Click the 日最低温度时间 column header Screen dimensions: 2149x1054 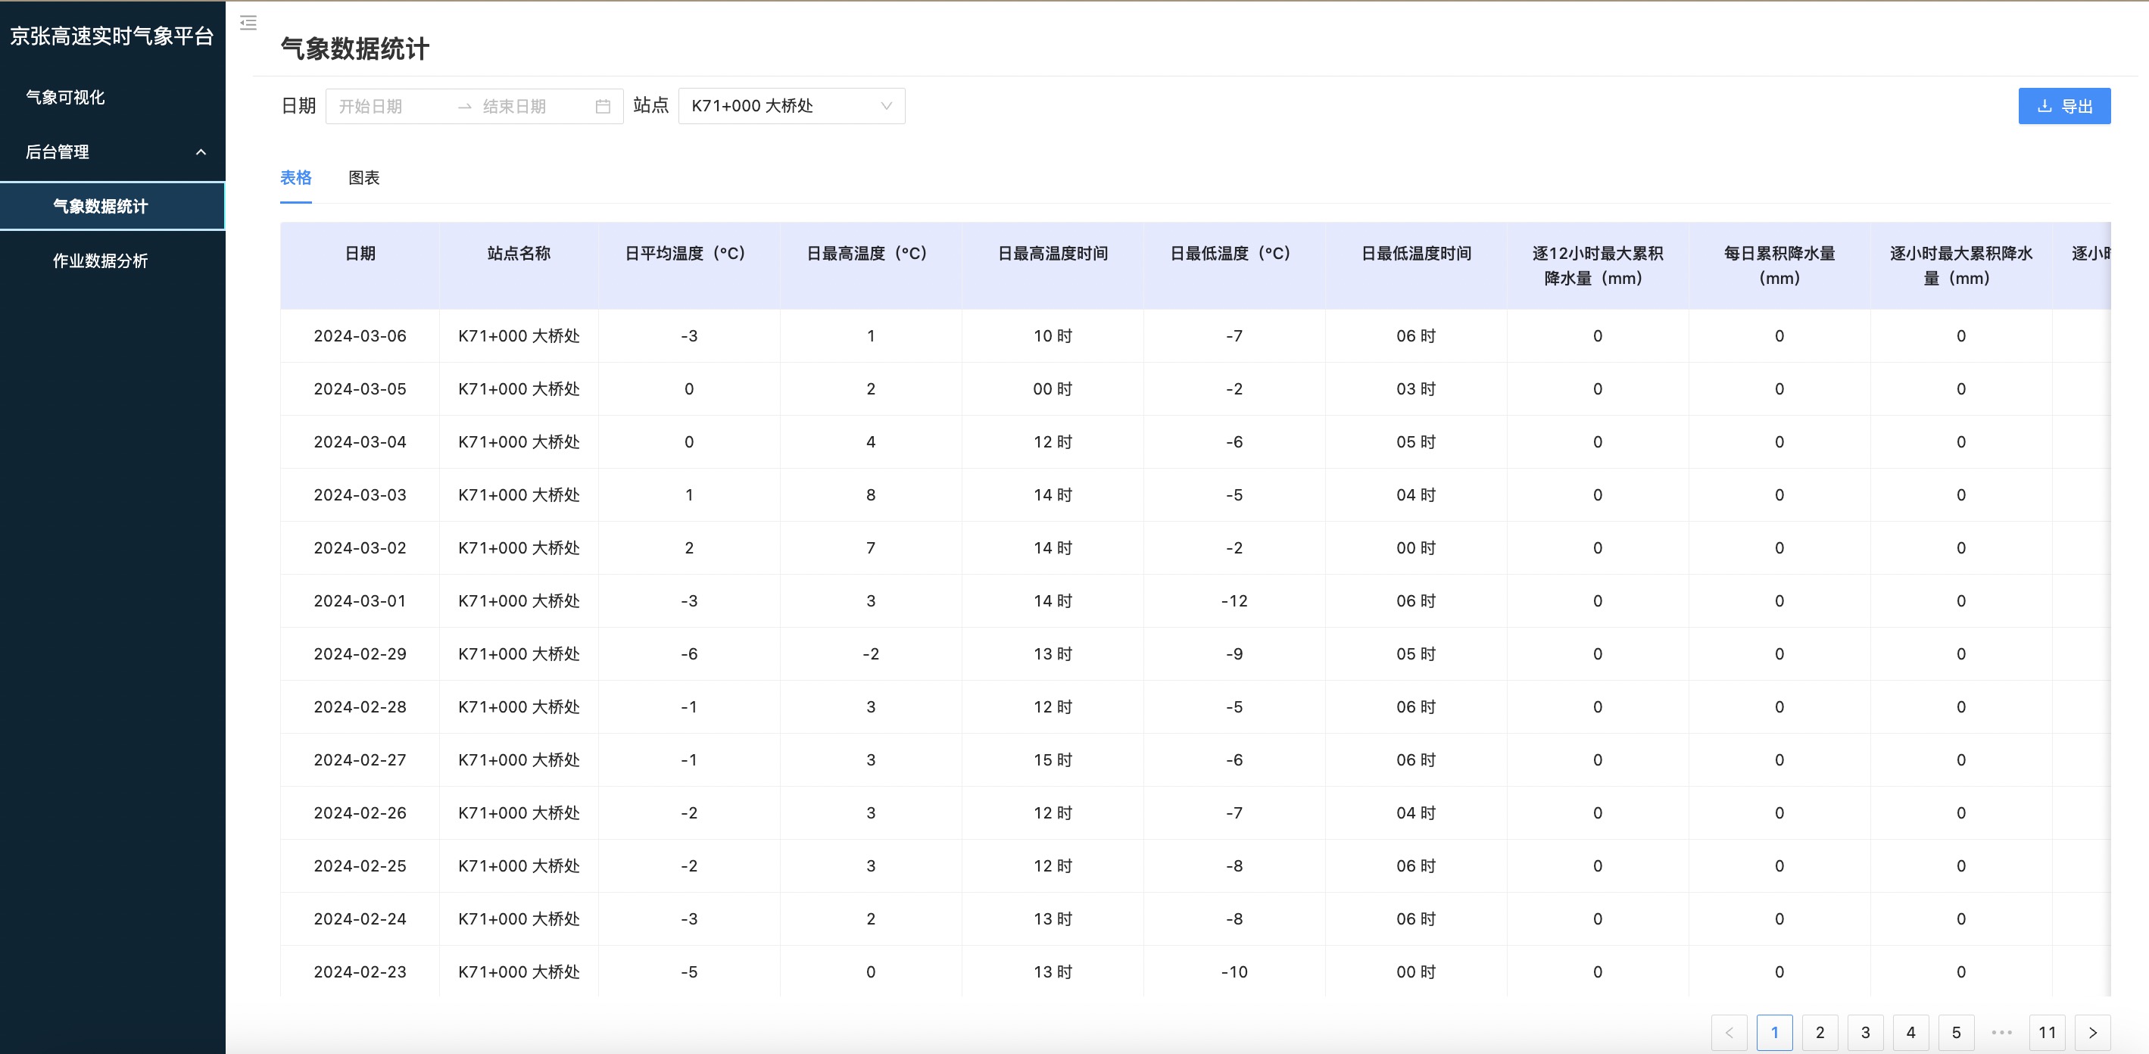coord(1417,265)
